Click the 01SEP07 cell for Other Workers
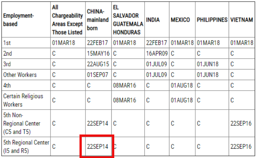 coord(97,75)
